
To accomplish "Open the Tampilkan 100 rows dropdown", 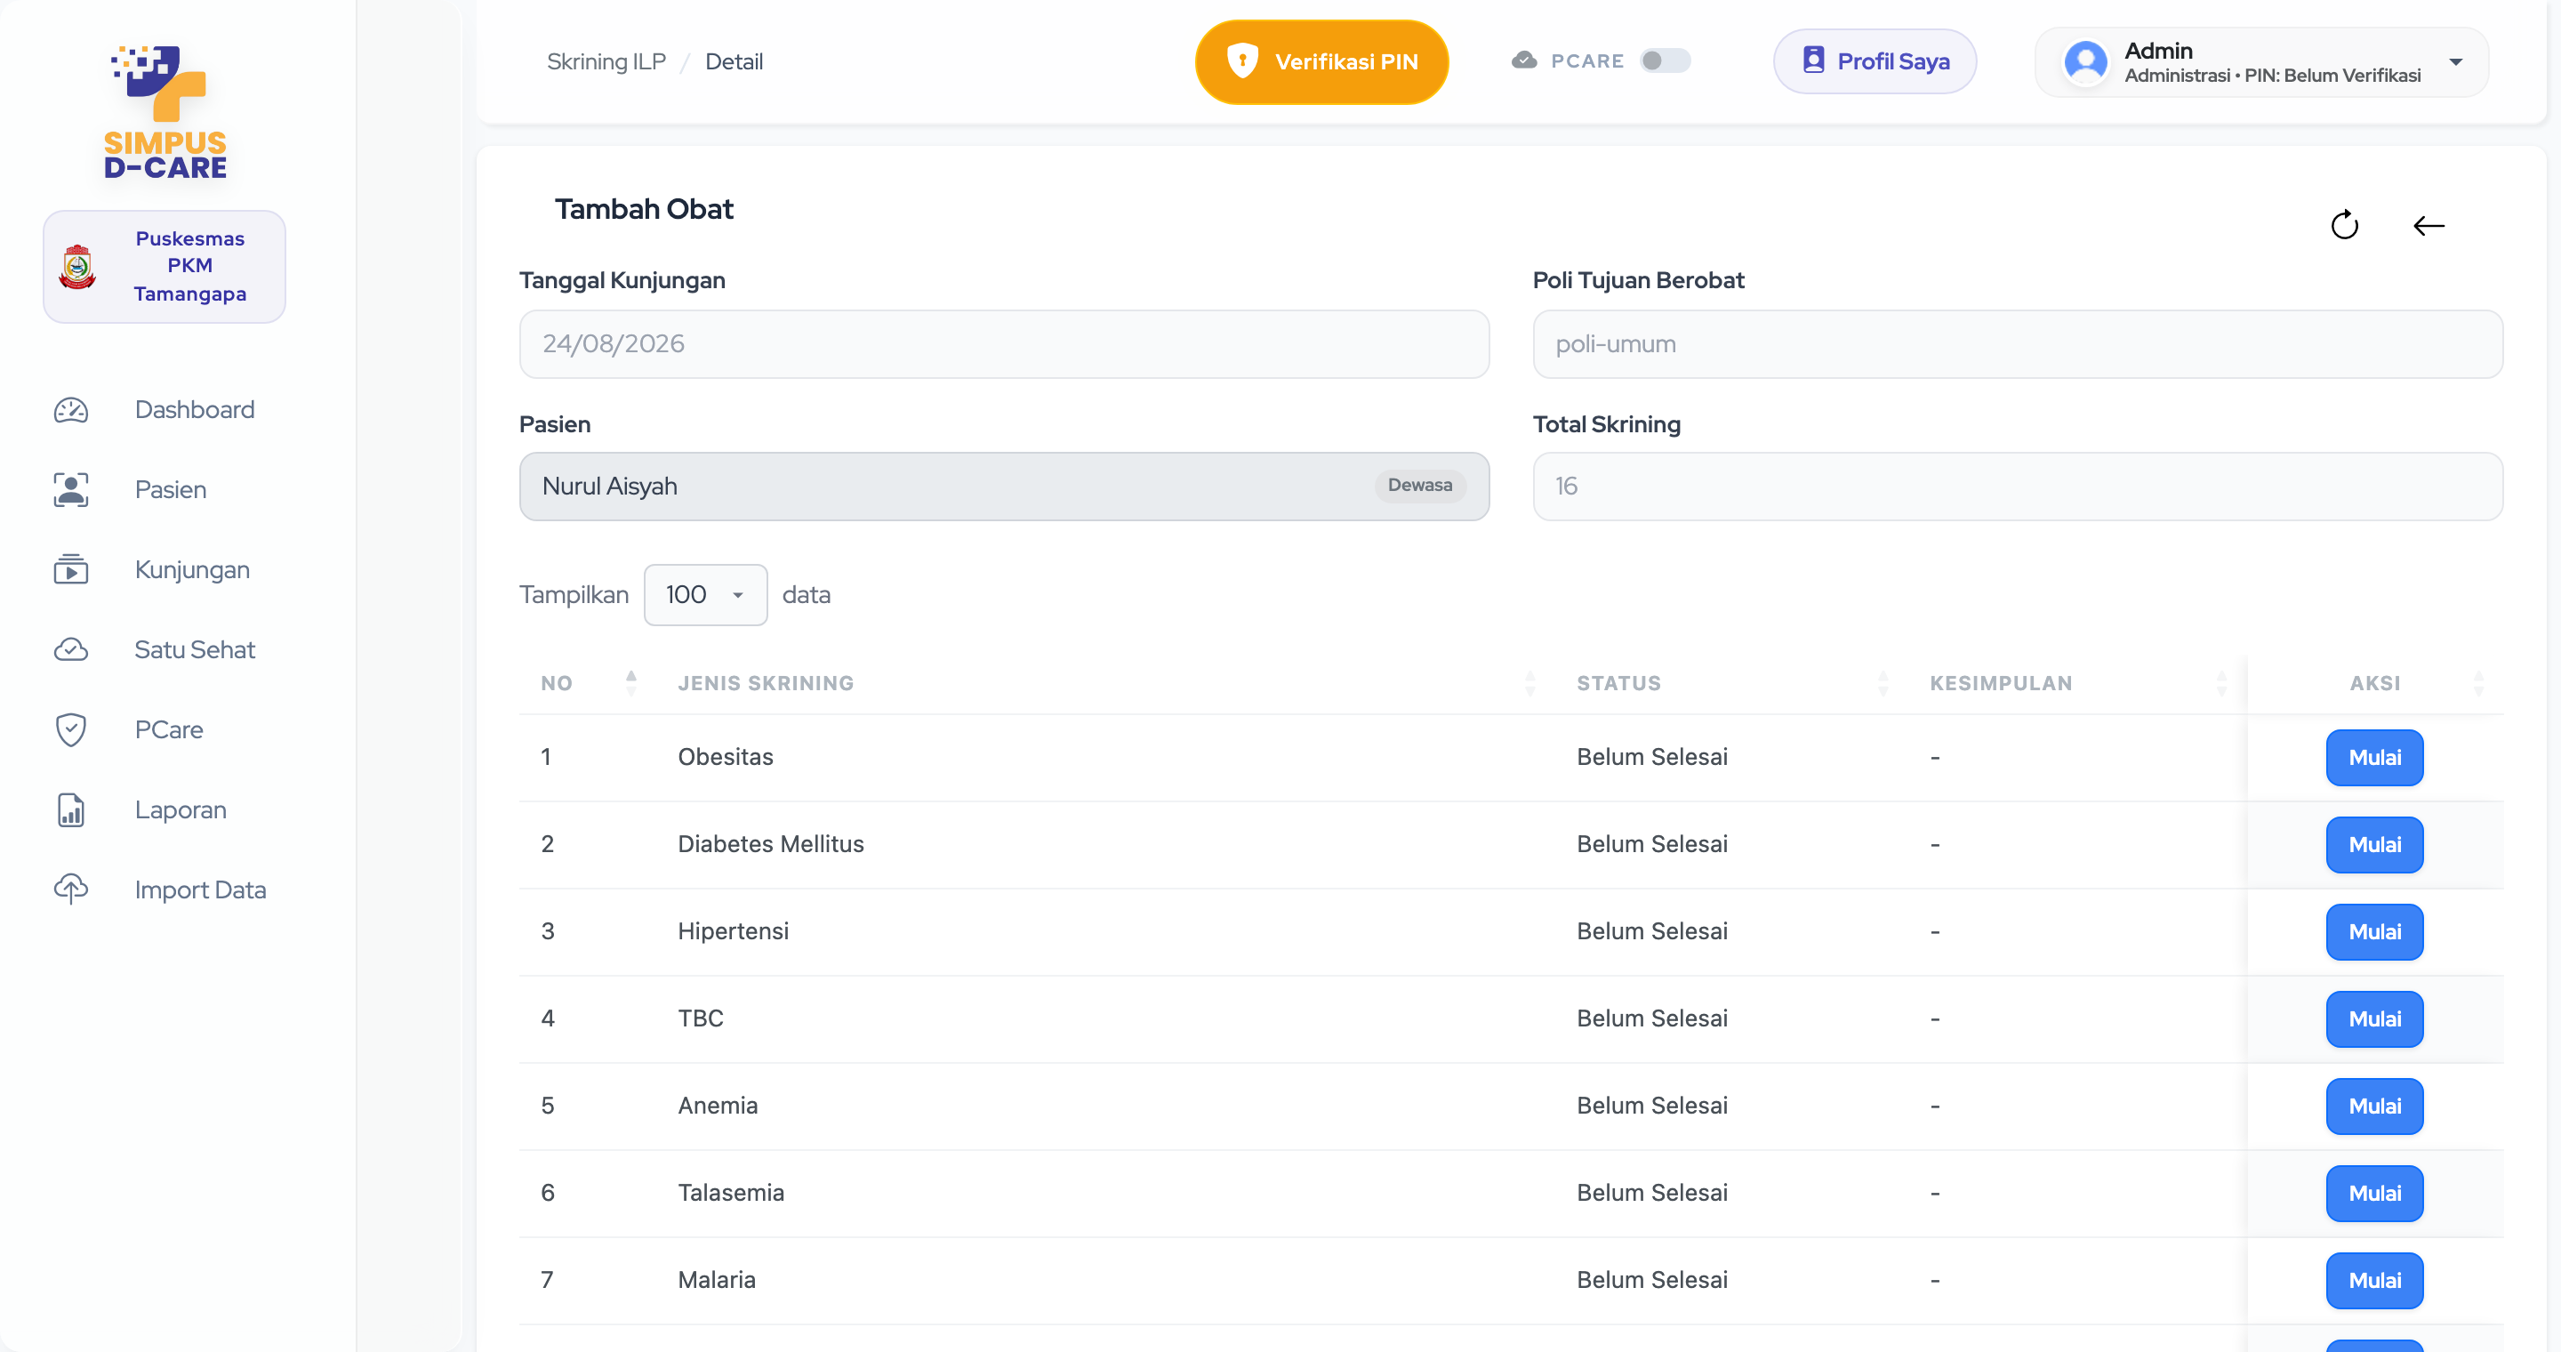I will coord(705,594).
